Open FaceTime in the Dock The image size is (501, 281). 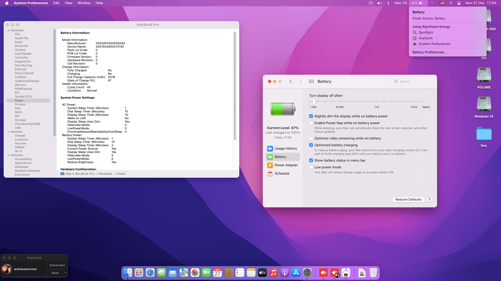[206, 273]
